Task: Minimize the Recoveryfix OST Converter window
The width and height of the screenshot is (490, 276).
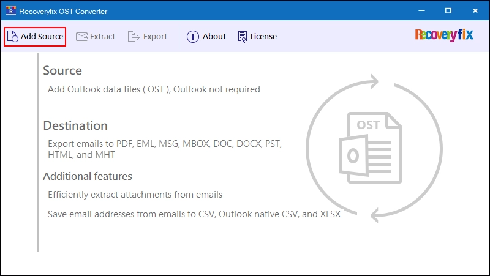Action: (x=421, y=10)
